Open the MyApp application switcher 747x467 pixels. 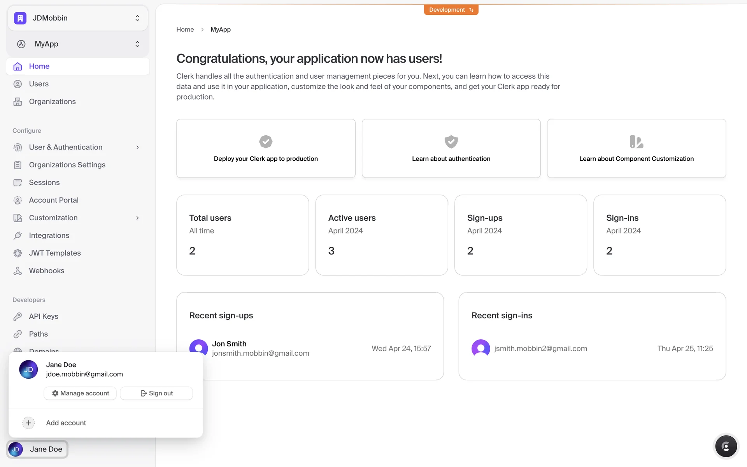pyautogui.click(x=78, y=44)
